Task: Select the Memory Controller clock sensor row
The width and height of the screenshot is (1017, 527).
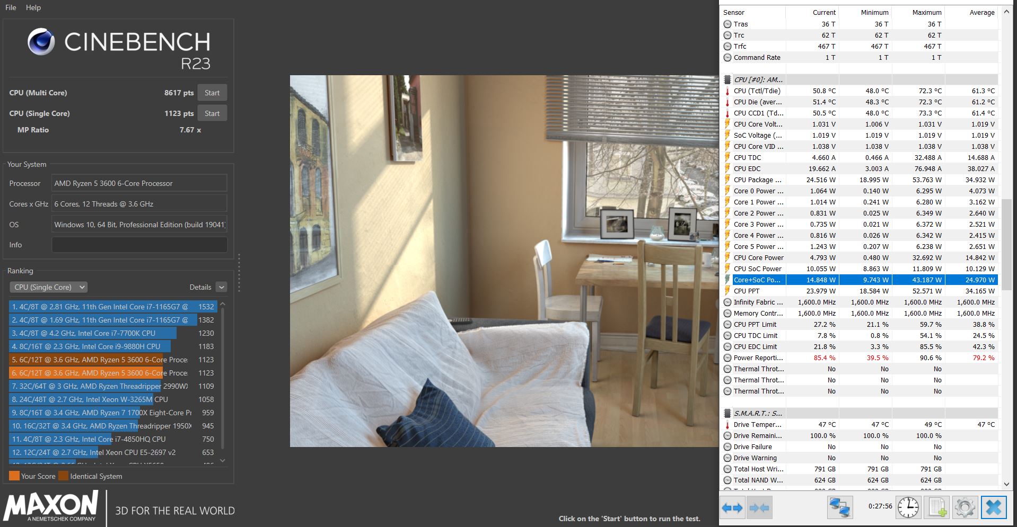Action: (859, 313)
